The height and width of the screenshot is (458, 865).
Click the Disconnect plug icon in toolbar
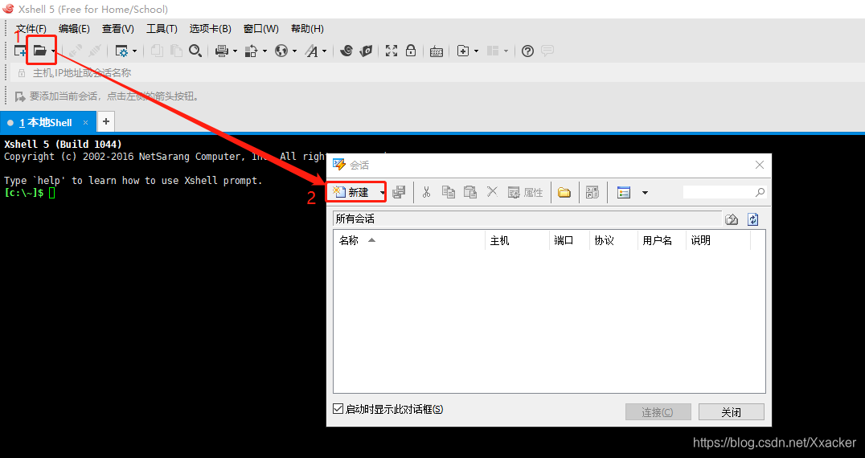95,51
